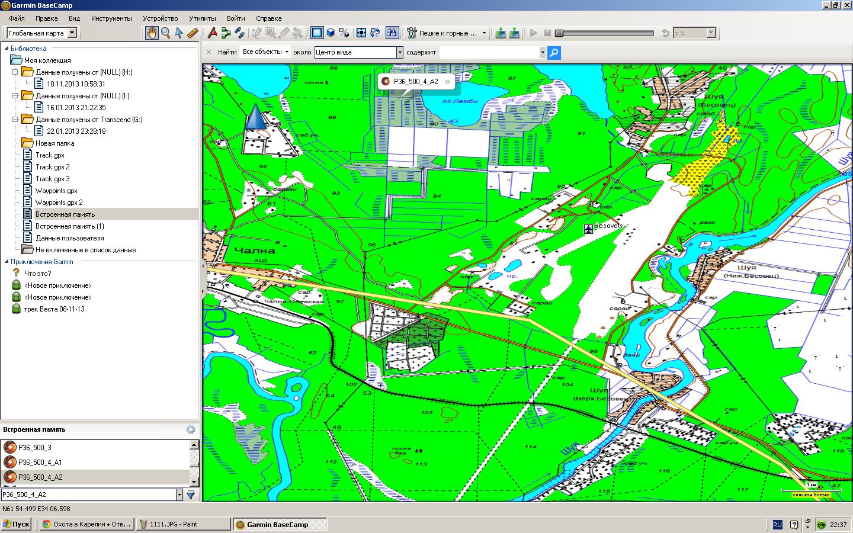Toggle the 2D map view button
The width and height of the screenshot is (853, 533).
(x=317, y=33)
